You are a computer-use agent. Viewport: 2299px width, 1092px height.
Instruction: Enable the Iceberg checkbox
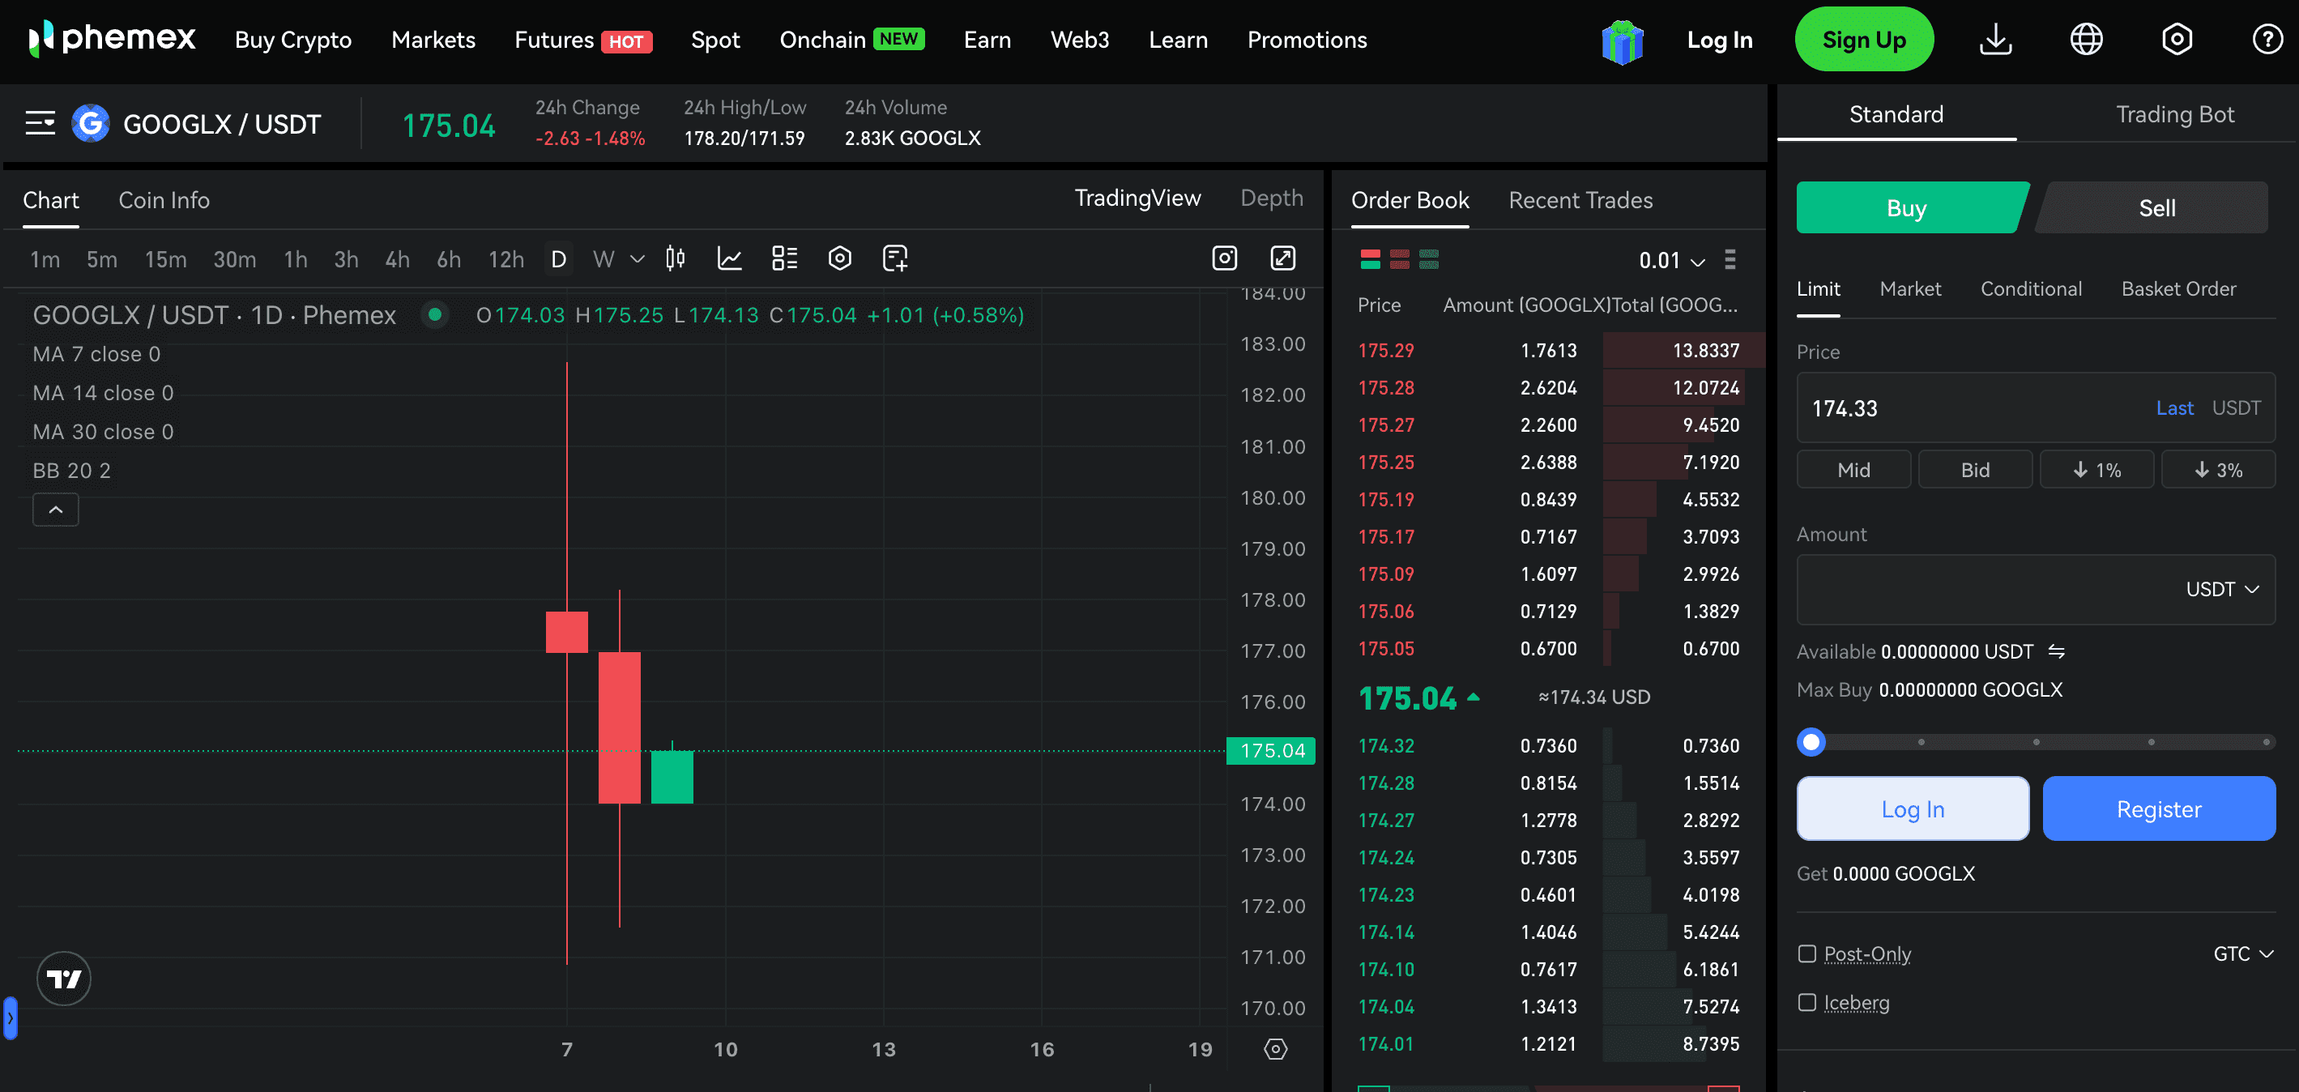coord(1806,1003)
